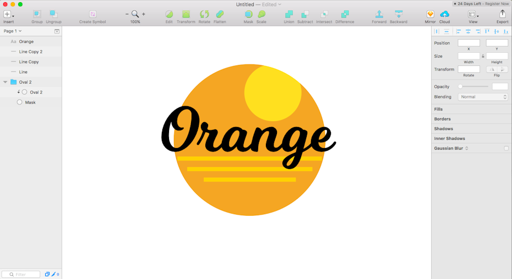Select the Line Copy 2 layer
Screen dimensions: 512x279
(31, 52)
